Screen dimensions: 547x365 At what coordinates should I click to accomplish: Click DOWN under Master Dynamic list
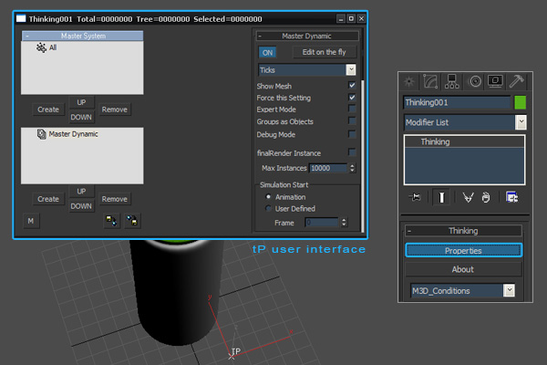(x=81, y=206)
